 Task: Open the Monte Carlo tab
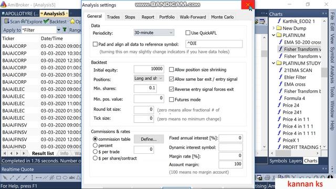(x=222, y=17)
